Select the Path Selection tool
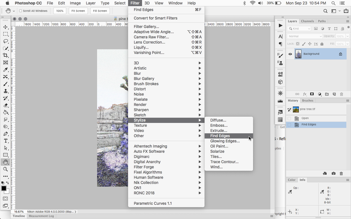The width and height of the screenshot is (351, 219). pos(5,148)
